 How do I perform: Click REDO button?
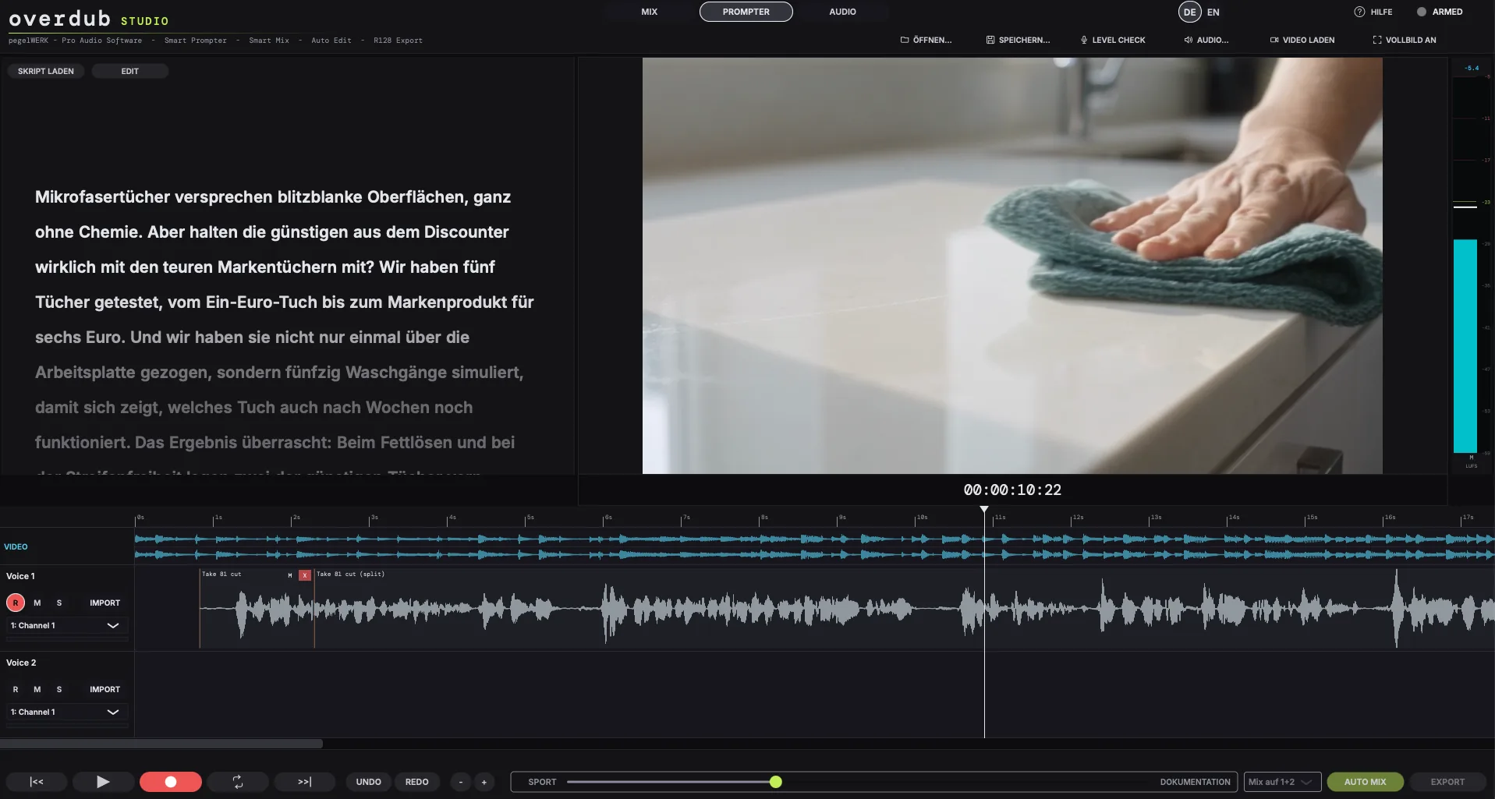[x=417, y=782]
